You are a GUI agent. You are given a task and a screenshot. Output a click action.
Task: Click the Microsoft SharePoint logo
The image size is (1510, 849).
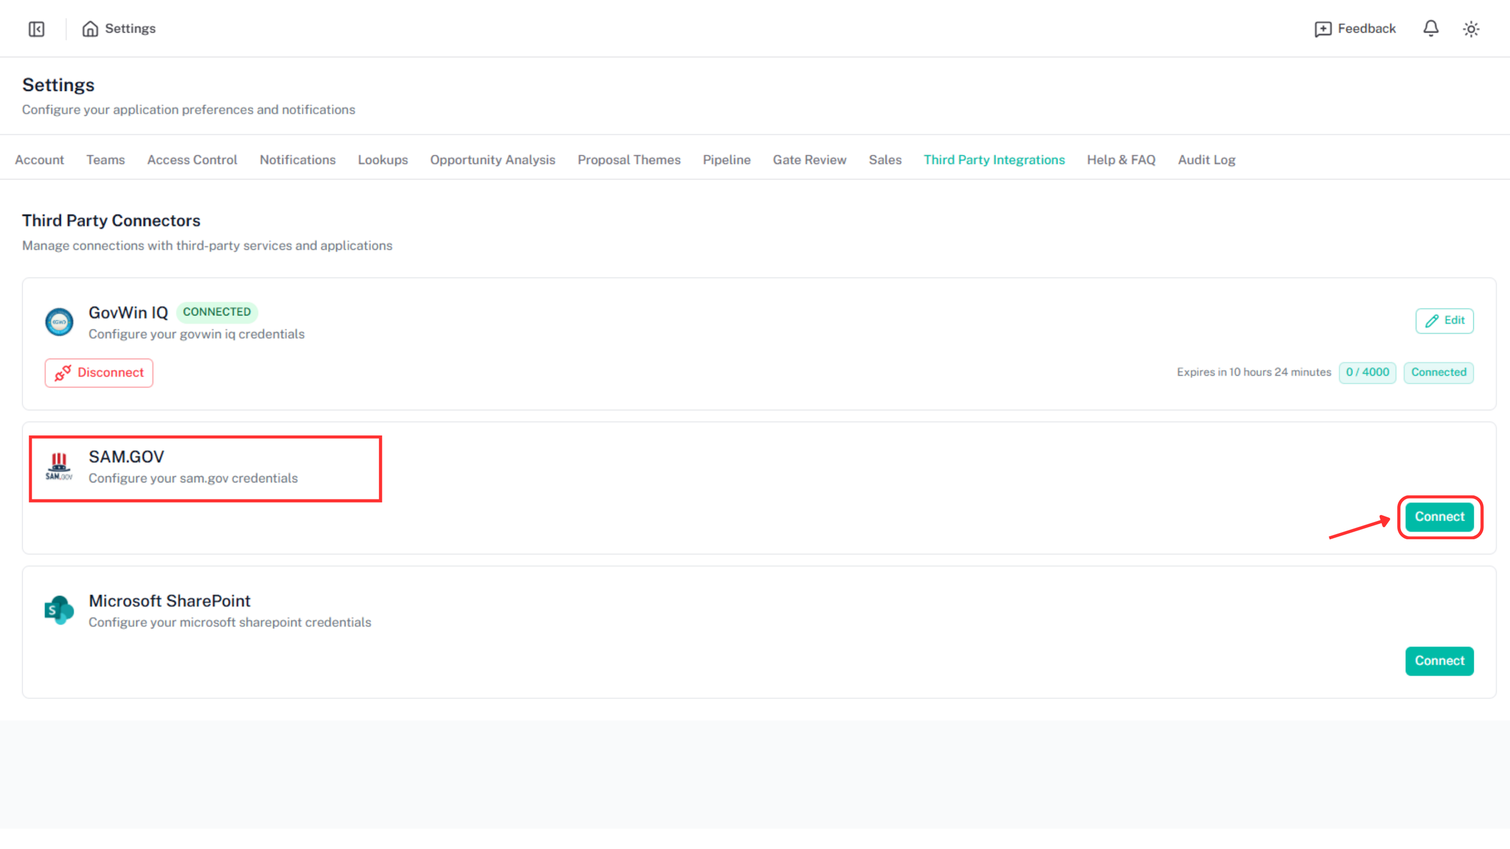tap(59, 610)
